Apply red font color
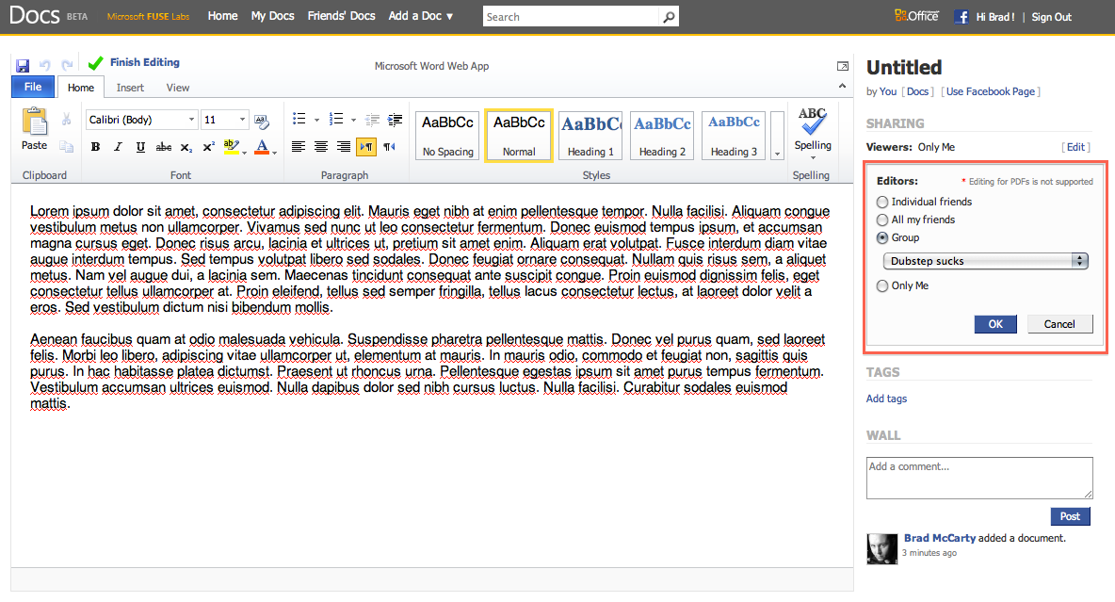Image resolution: width=1115 pixels, height=602 pixels. coord(262,147)
